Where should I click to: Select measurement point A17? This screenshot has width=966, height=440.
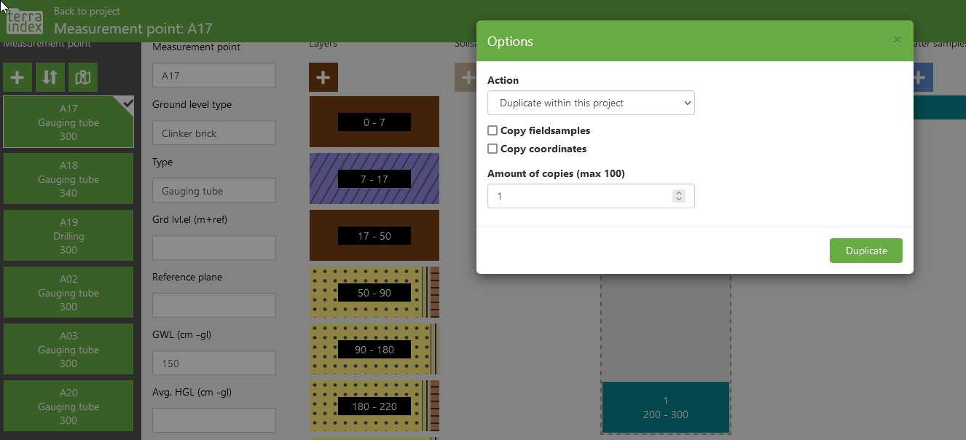[68, 122]
